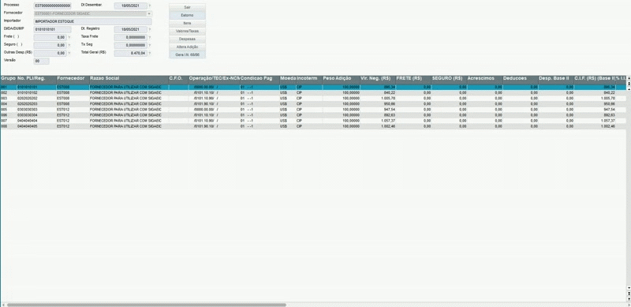Viewport: 631px width, 307px height.
Task: Select PLI number 0404040404 cell
Action: pyautogui.click(x=36, y=121)
